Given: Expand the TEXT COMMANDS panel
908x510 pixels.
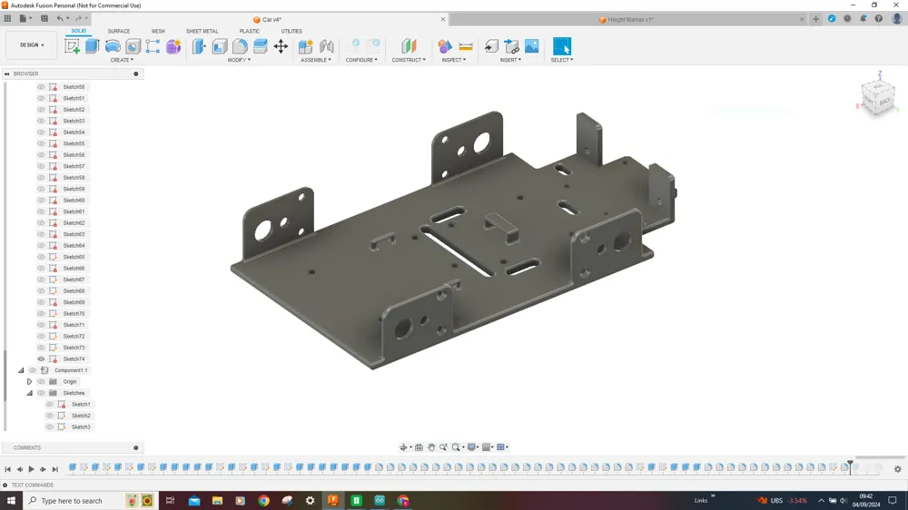Looking at the screenshot, I should tap(5, 485).
